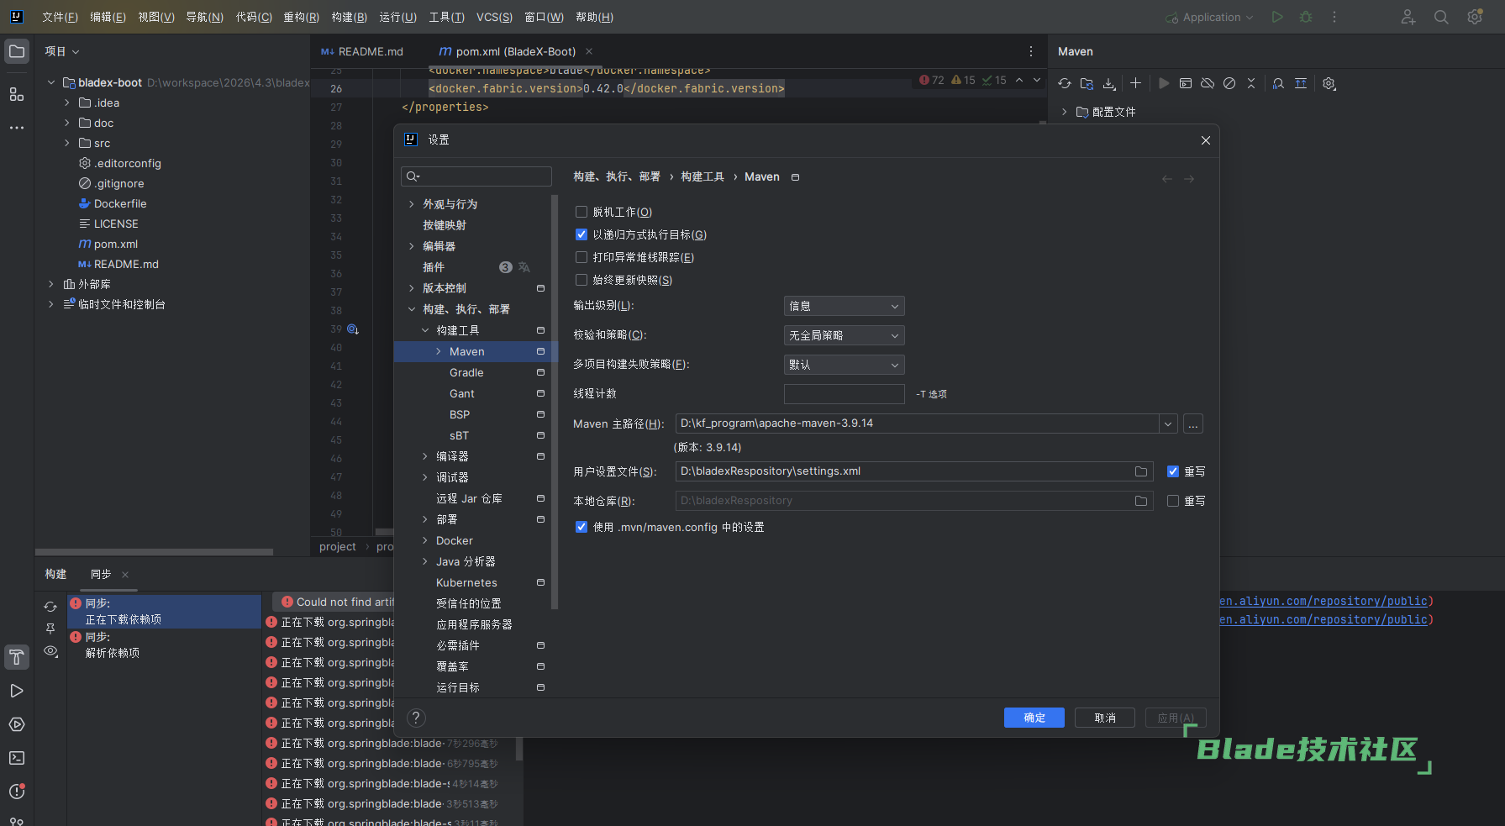Click the debug bug icon in top toolbar
The height and width of the screenshot is (826, 1505).
1306,17
